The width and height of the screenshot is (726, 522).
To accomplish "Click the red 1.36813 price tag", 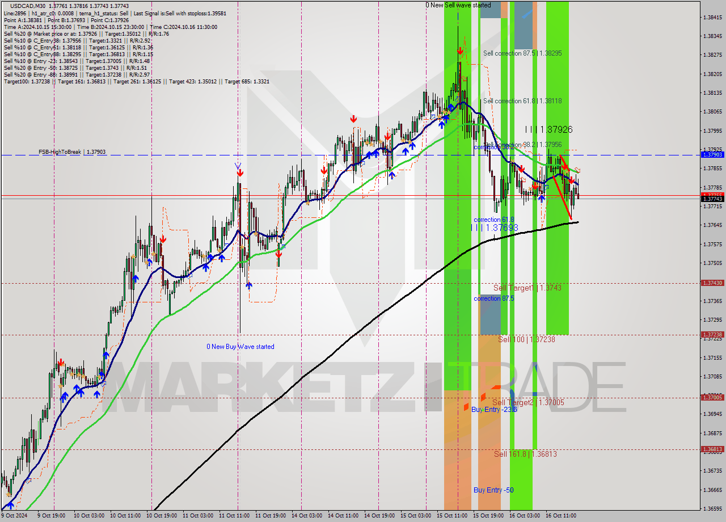I will [x=712, y=449].
